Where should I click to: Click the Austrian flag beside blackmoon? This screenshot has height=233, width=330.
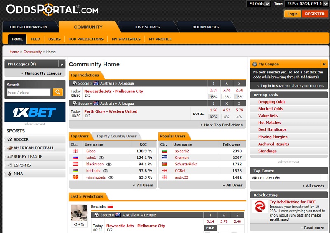point(75,164)
